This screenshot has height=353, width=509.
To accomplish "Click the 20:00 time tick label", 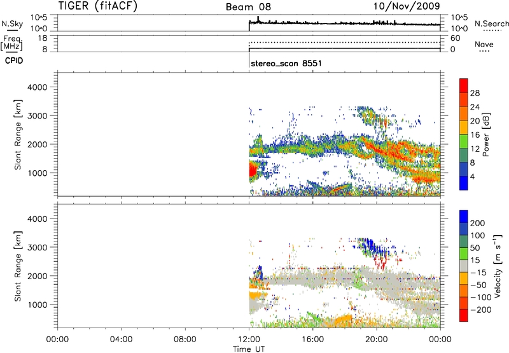I will [x=376, y=340].
